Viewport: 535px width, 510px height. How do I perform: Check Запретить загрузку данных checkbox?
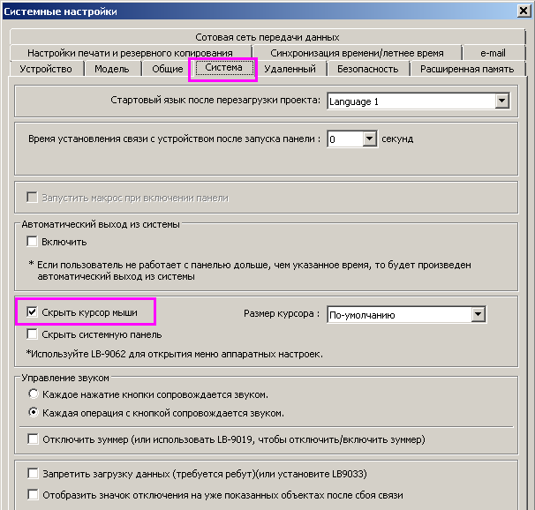33,474
